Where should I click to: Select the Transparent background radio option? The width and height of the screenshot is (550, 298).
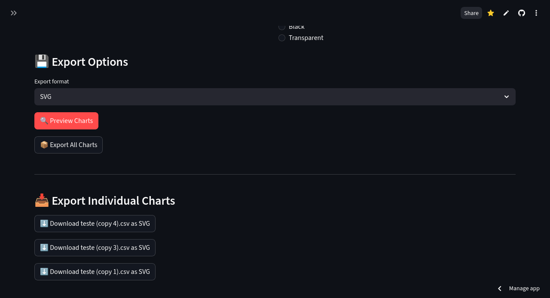[x=282, y=38]
